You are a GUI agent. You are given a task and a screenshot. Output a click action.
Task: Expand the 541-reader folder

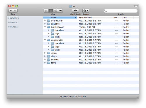45,20
